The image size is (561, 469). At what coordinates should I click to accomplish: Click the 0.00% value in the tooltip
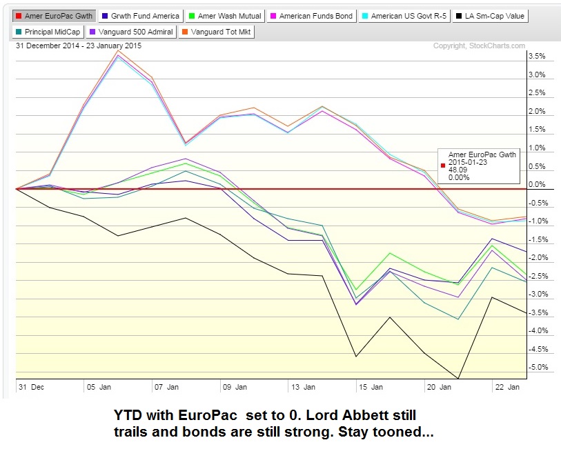(459, 177)
